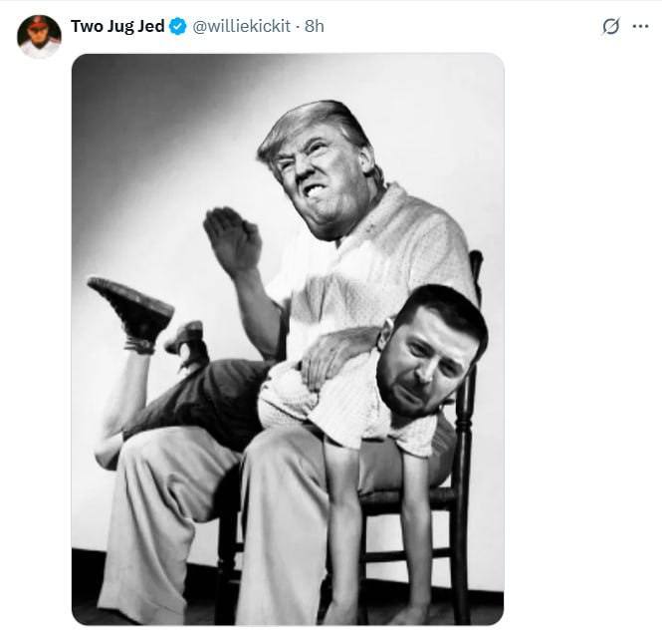The image size is (662, 637).
Task: Tap the small round profile picture
Action: (x=39, y=37)
